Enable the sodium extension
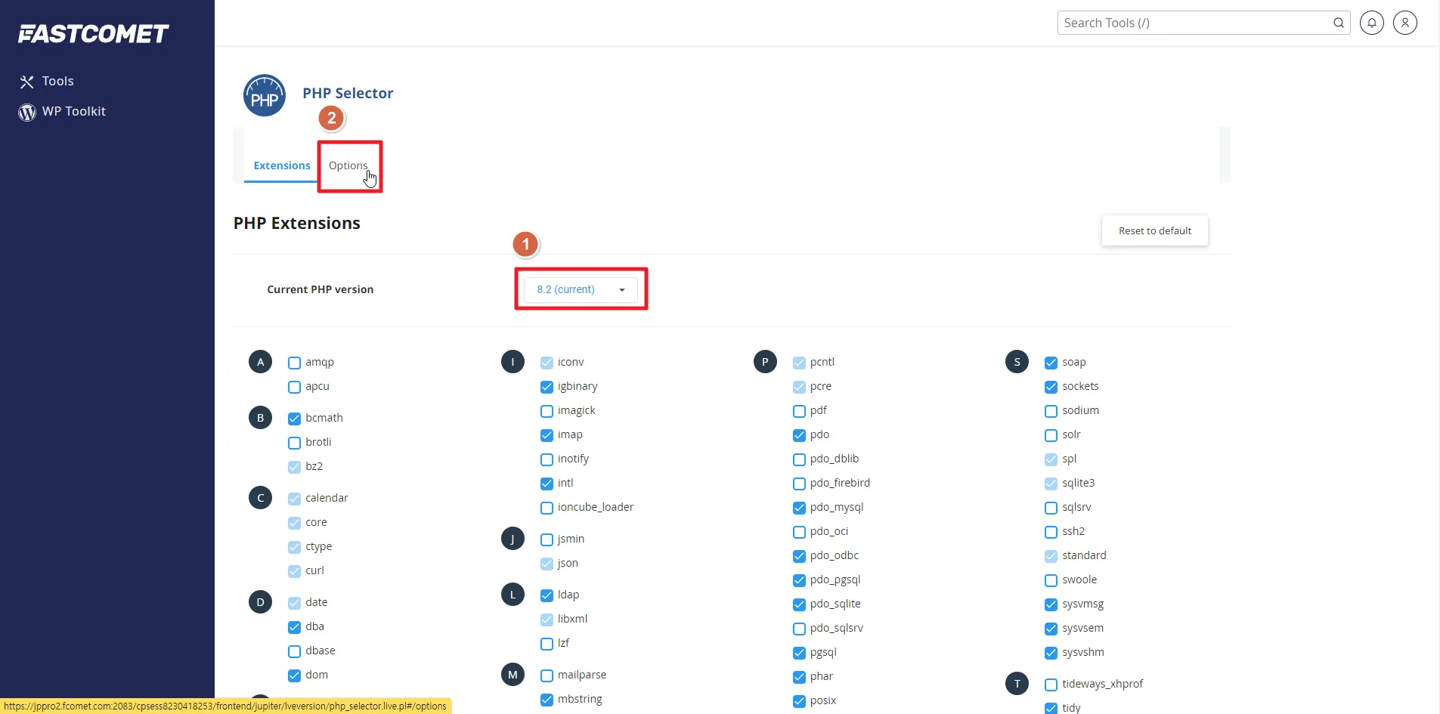The height and width of the screenshot is (714, 1440). (1051, 411)
